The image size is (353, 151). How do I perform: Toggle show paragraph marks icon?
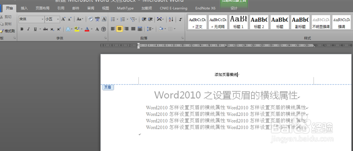click(180, 19)
